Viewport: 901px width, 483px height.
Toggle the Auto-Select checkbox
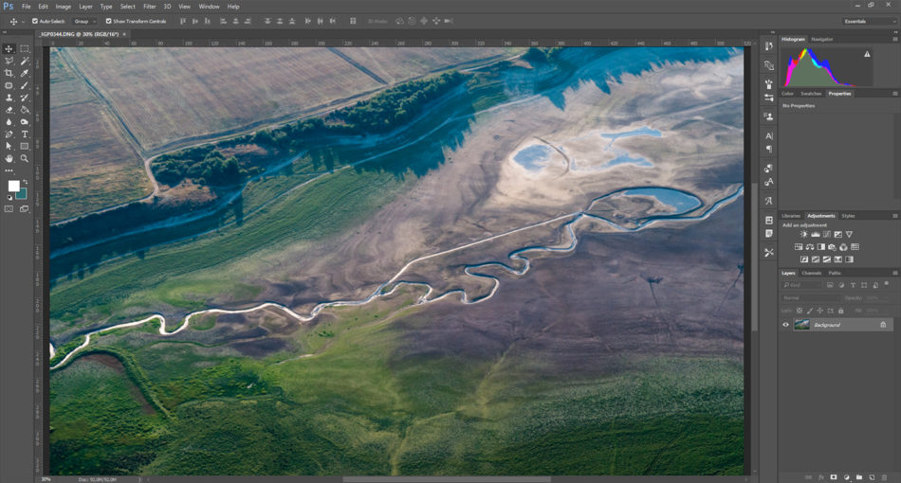coord(35,21)
